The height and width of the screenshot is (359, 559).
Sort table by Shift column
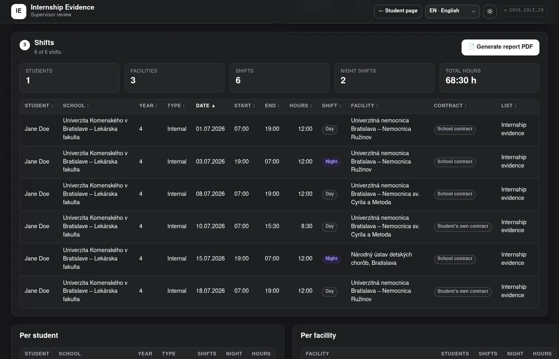point(331,106)
